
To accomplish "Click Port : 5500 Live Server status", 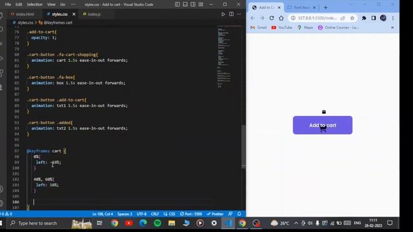I will click(191, 214).
